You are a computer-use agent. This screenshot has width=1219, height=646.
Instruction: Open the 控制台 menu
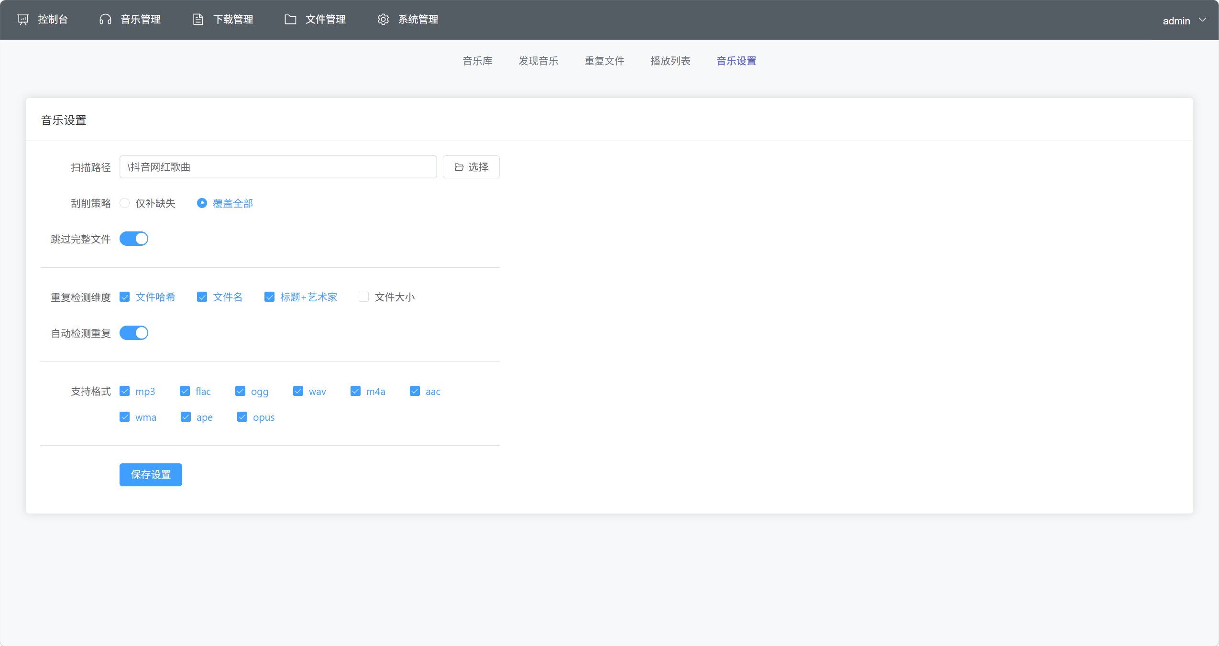pos(43,20)
